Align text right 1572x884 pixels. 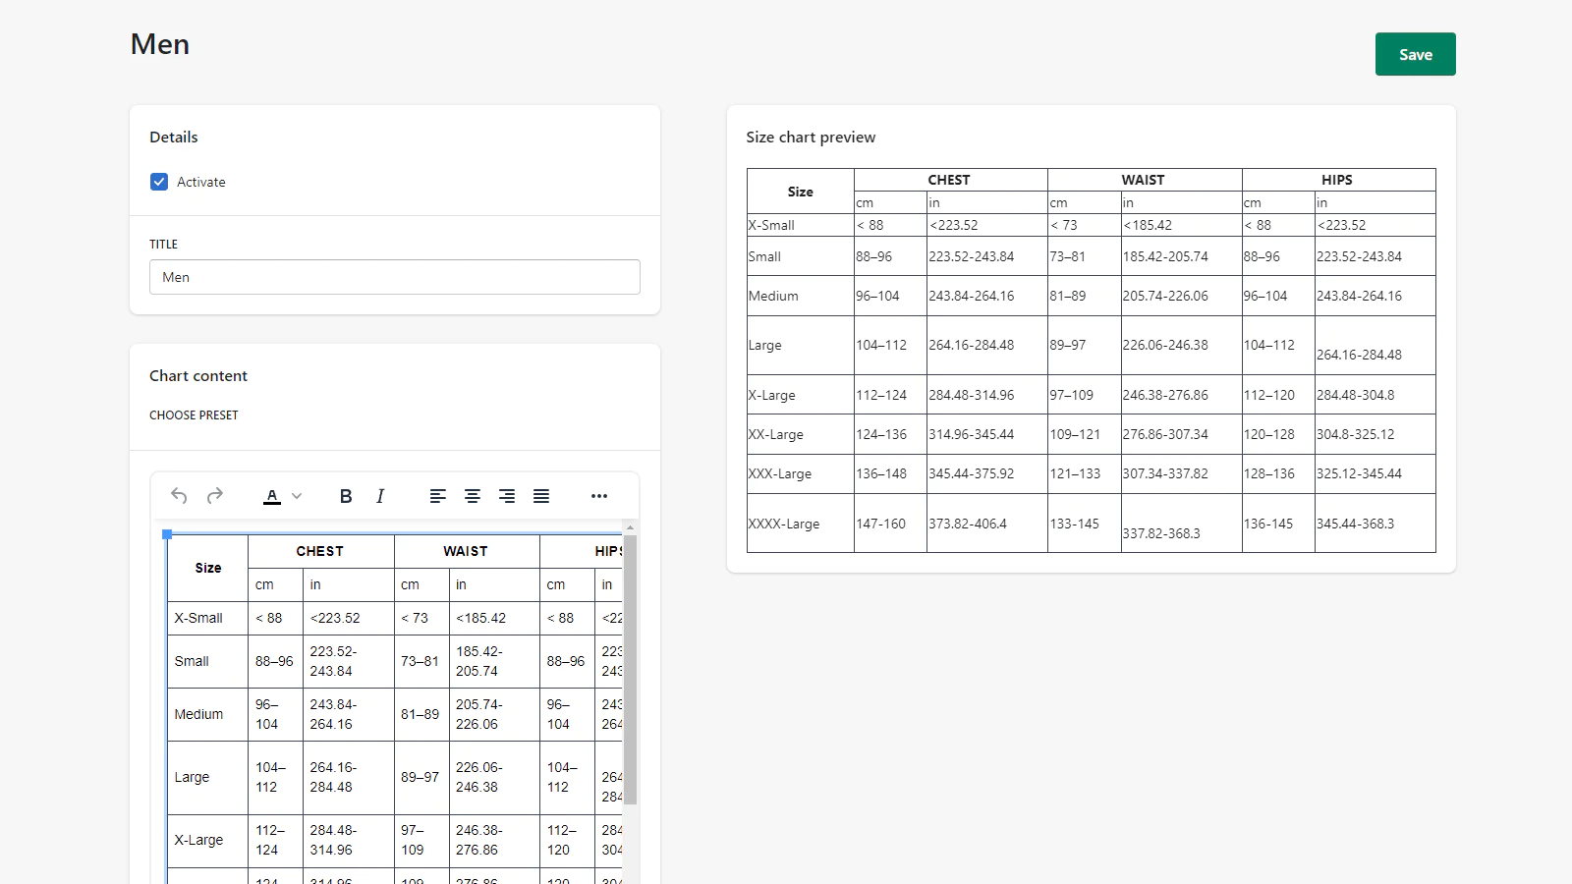507,496
